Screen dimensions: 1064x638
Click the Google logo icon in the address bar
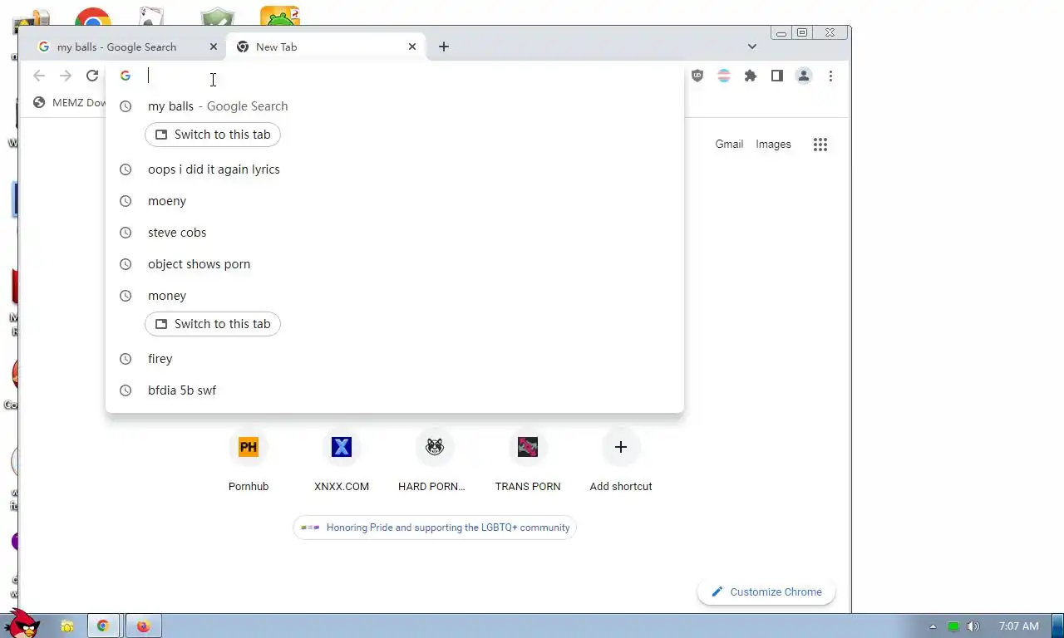point(126,76)
